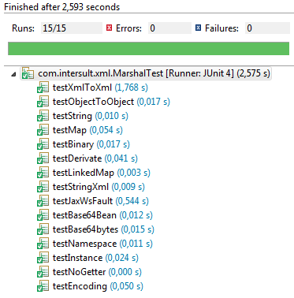
Task: Collapse the MarshalTest tree node
Action: click(13, 75)
